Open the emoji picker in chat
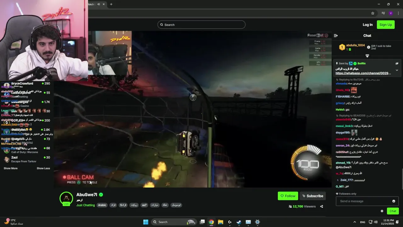 tap(394, 201)
